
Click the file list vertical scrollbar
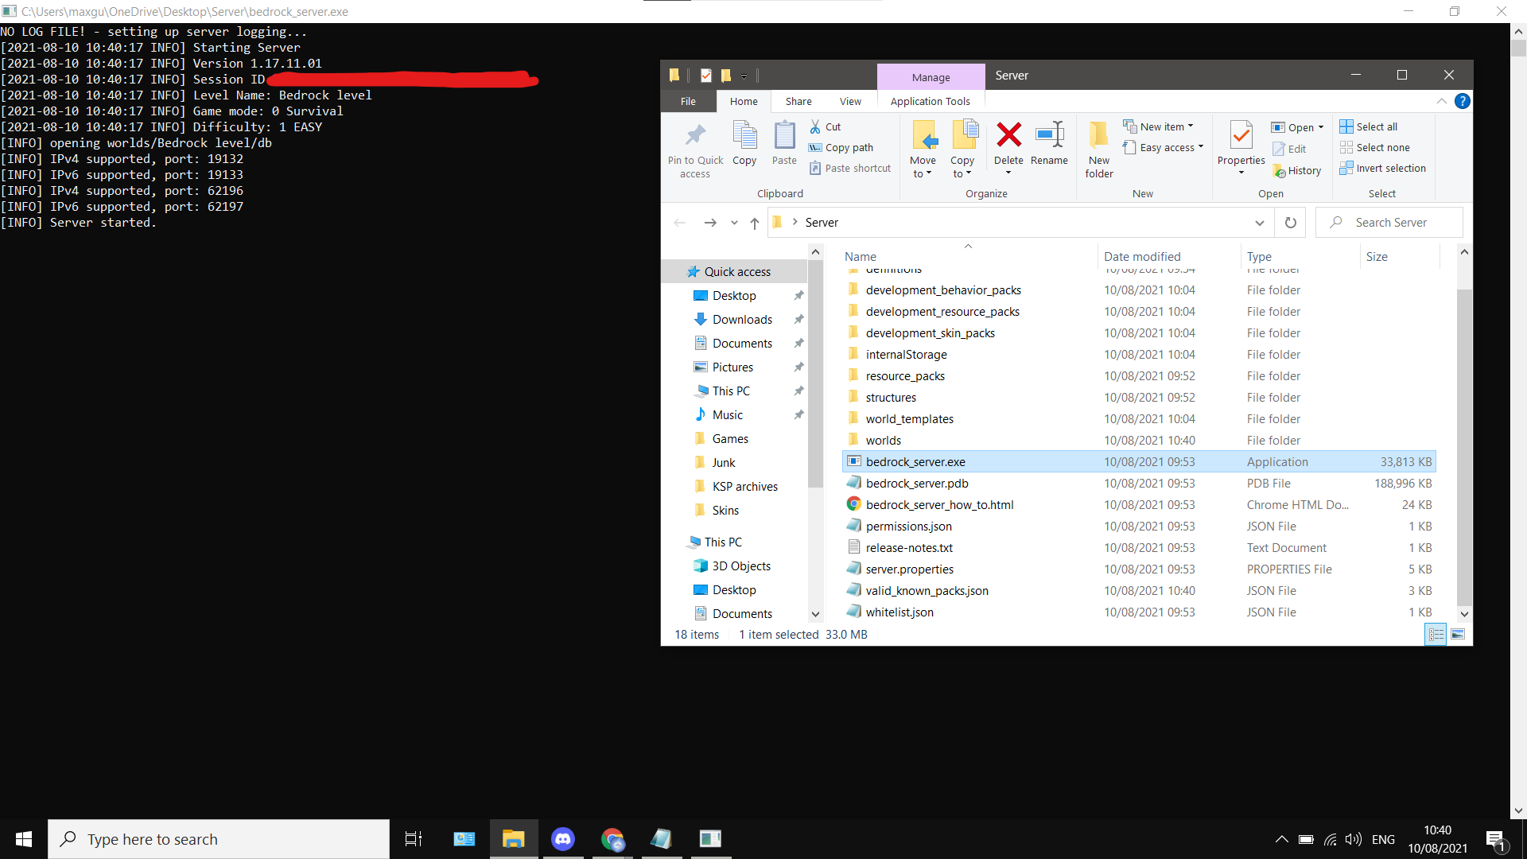click(x=1464, y=445)
